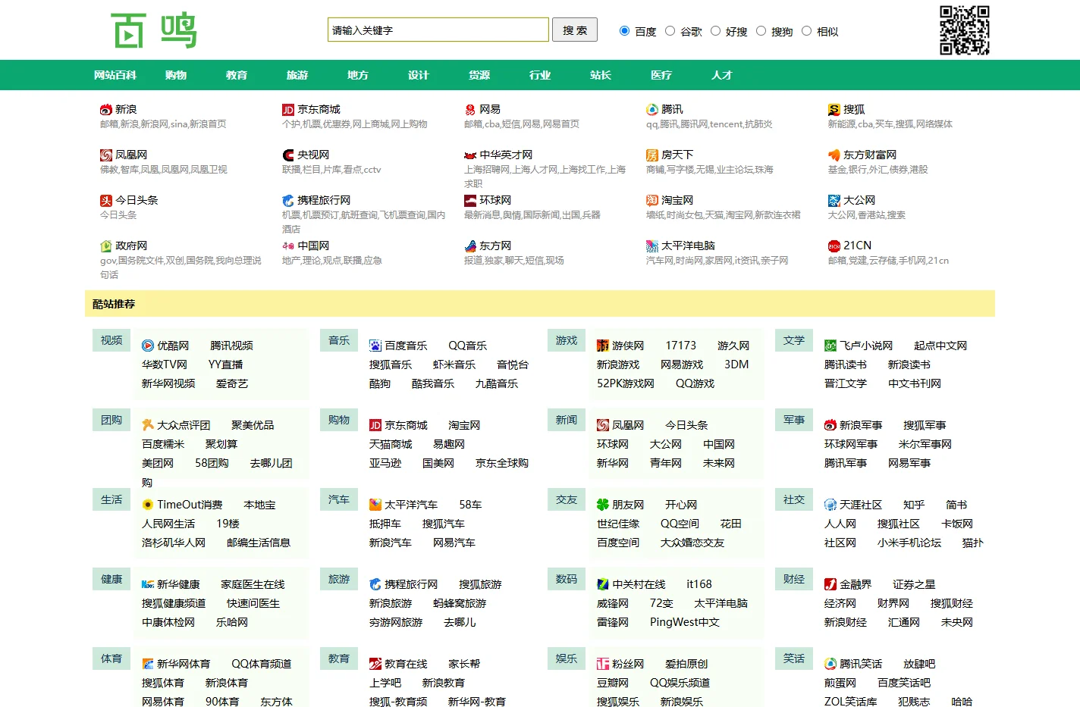The image size is (1080, 707).
Task: Click the 凤凰网 icon in top listing
Action: click(106, 155)
